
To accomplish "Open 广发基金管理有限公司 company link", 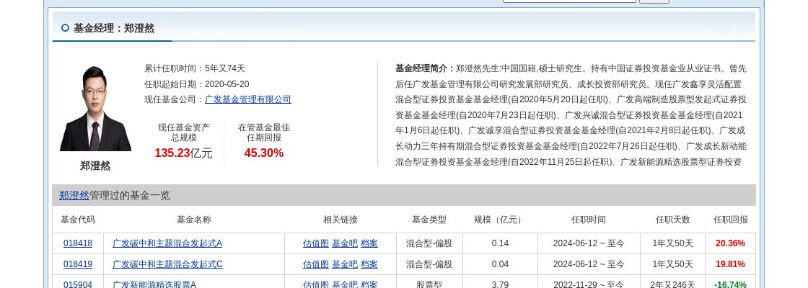I will [x=248, y=99].
